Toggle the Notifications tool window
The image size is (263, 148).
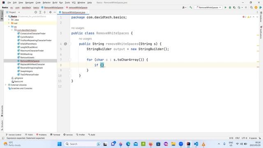261,32
